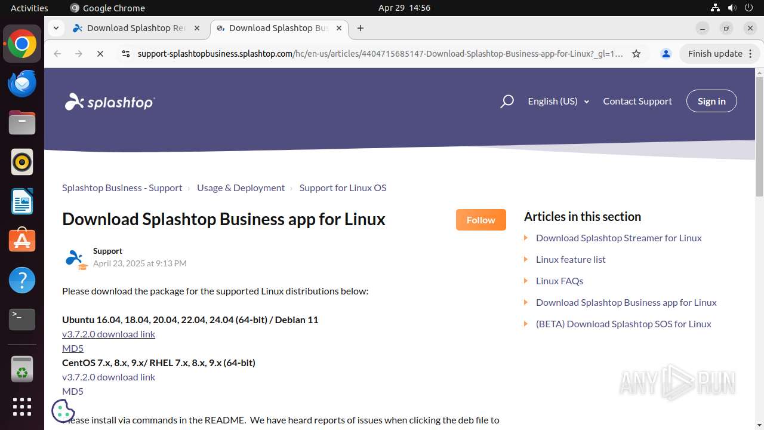Select the Download Splashtop Business tab
Screen dimensions: 764x430
279,28
